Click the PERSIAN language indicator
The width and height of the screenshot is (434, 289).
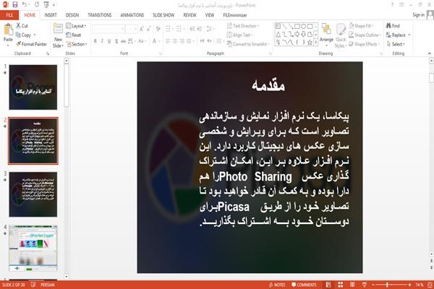click(x=48, y=285)
